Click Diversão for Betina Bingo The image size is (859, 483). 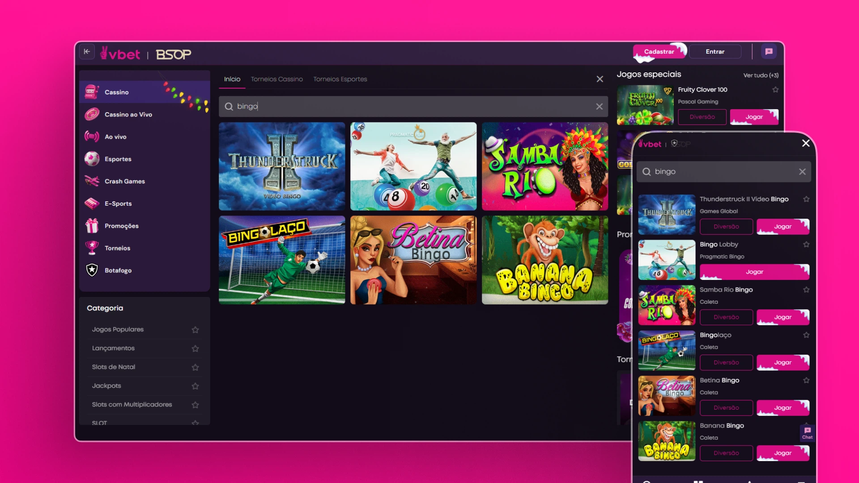(x=726, y=408)
